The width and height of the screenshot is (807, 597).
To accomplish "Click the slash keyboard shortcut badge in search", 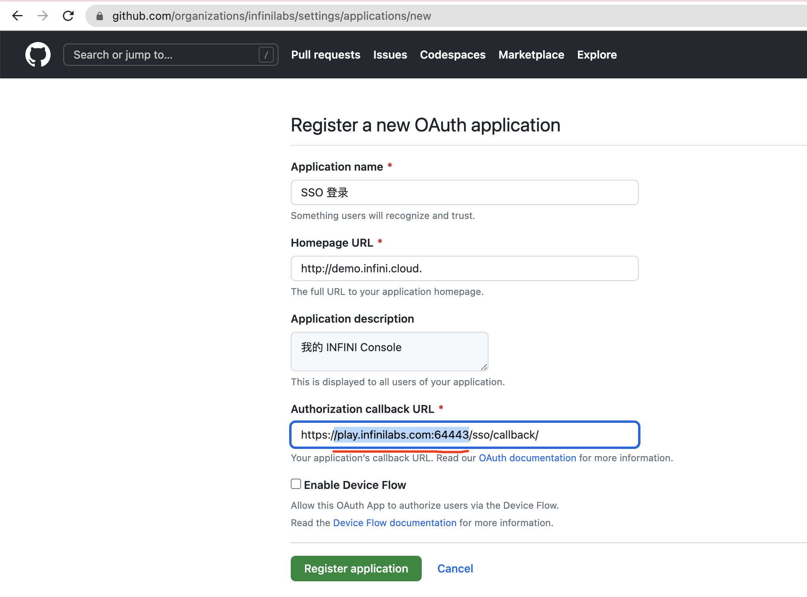I will point(267,54).
